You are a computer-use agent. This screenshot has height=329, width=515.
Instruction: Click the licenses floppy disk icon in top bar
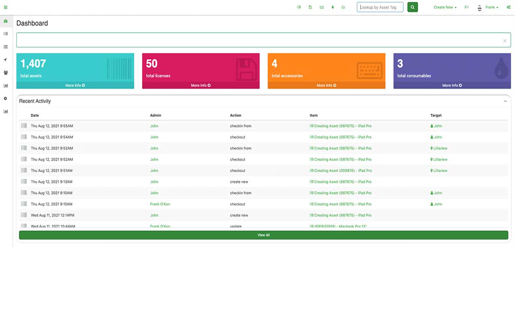[x=310, y=7]
